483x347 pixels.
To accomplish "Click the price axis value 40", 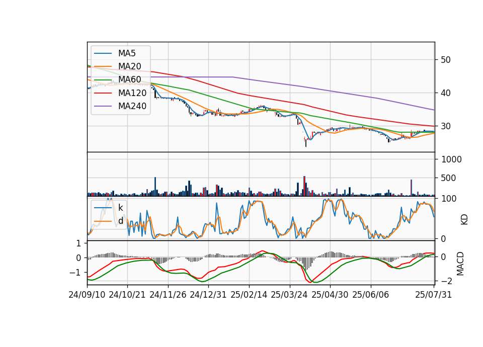I will (446, 93).
